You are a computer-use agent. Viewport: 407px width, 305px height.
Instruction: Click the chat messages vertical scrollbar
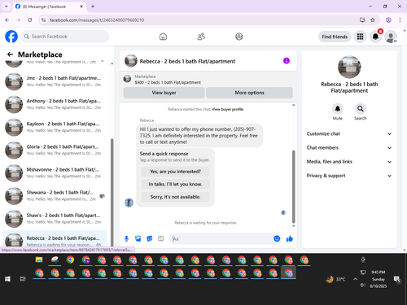point(293,186)
